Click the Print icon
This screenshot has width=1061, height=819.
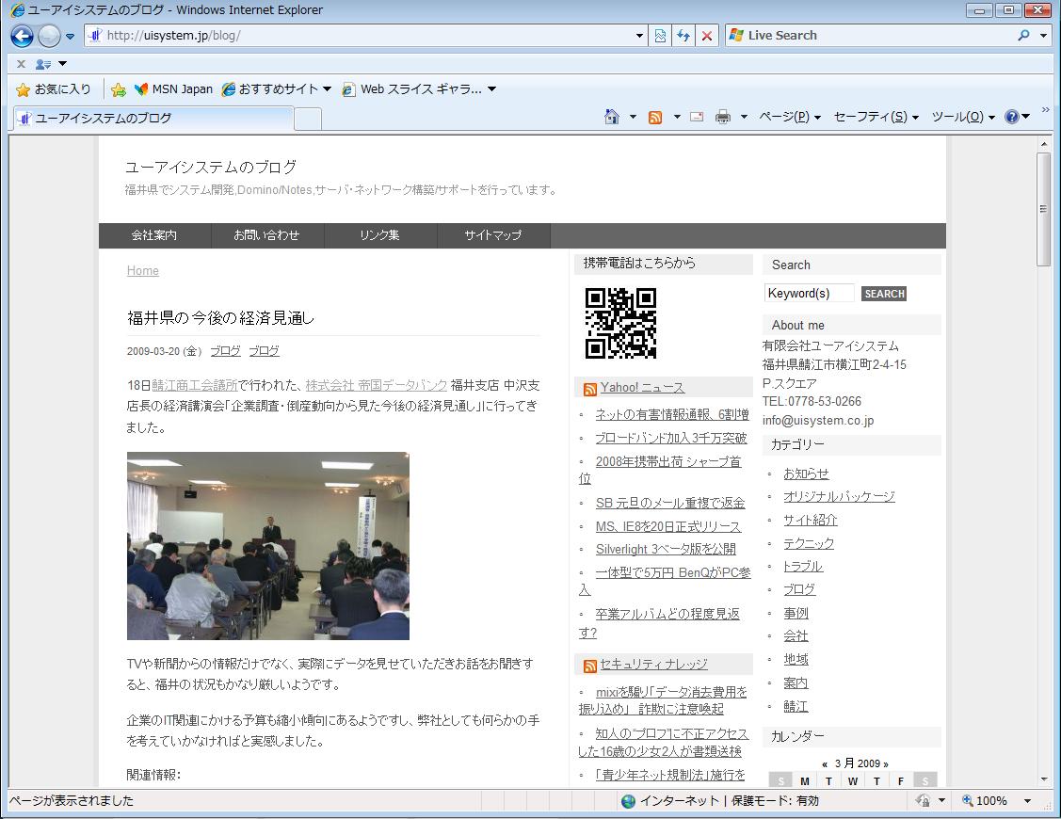coord(723,117)
